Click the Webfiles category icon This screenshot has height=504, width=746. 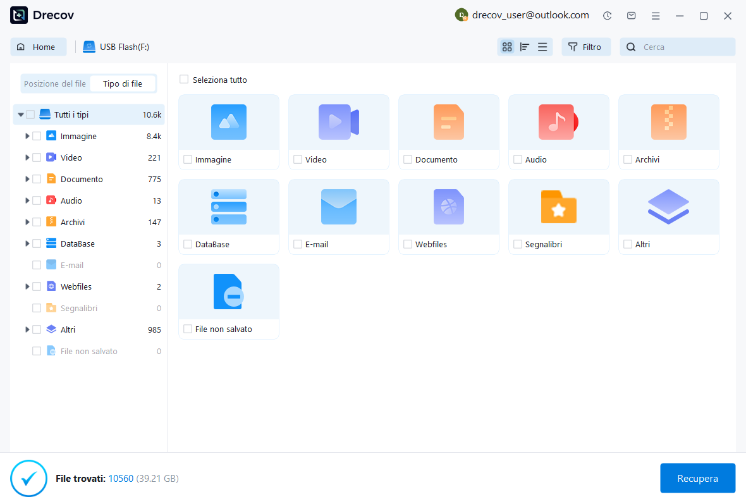(x=448, y=207)
